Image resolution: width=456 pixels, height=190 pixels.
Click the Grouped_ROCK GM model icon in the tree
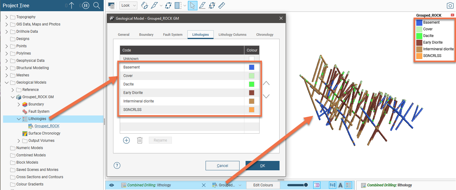pos(18,97)
